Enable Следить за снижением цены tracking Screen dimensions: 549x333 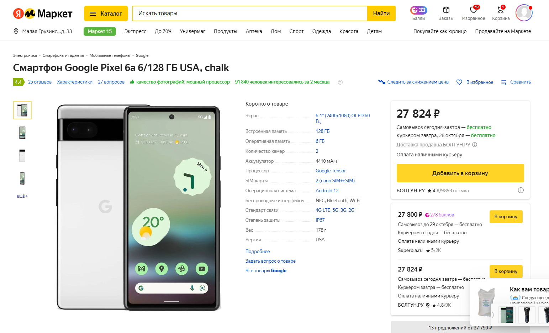[x=413, y=82]
